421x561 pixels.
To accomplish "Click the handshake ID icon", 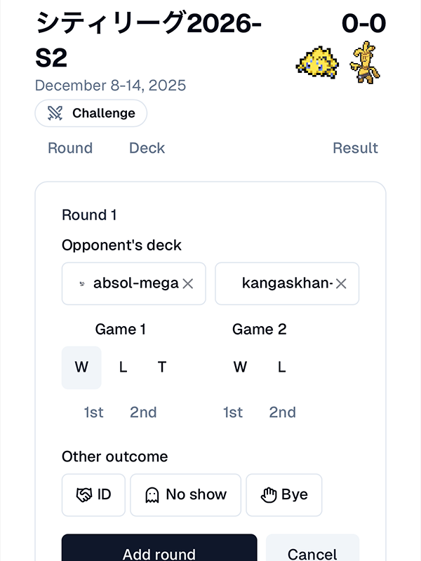I will pos(84,494).
